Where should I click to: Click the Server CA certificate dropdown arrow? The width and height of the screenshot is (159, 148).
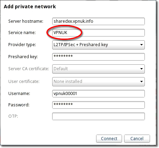tap(141, 69)
